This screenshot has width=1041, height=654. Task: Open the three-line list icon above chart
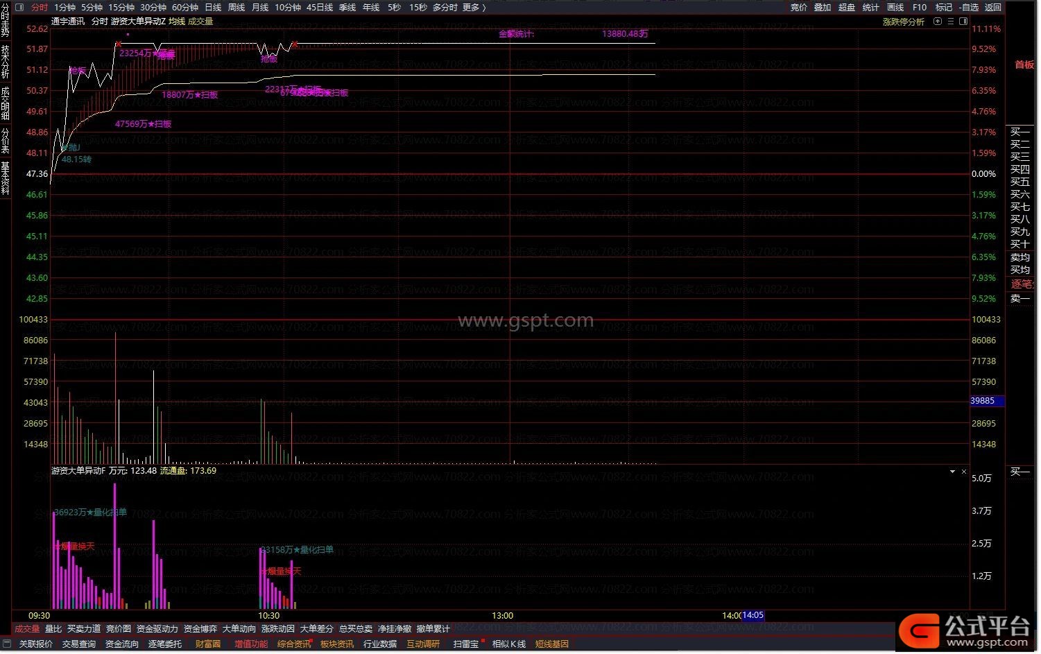[951, 21]
